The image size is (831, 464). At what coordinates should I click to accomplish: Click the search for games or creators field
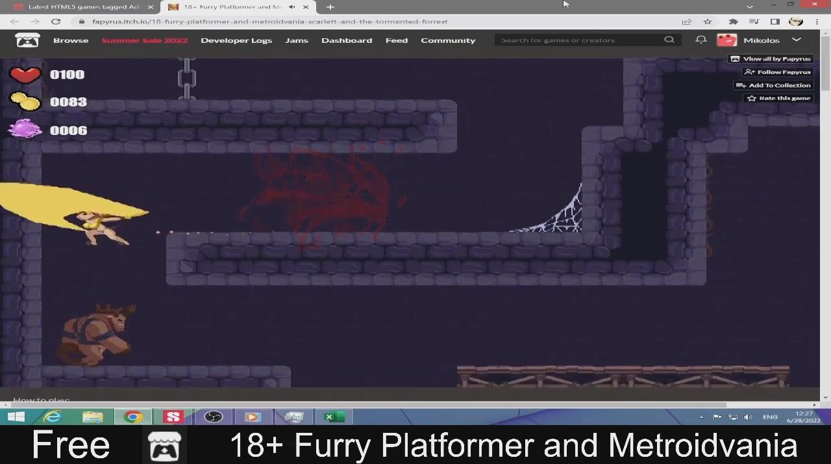578,40
